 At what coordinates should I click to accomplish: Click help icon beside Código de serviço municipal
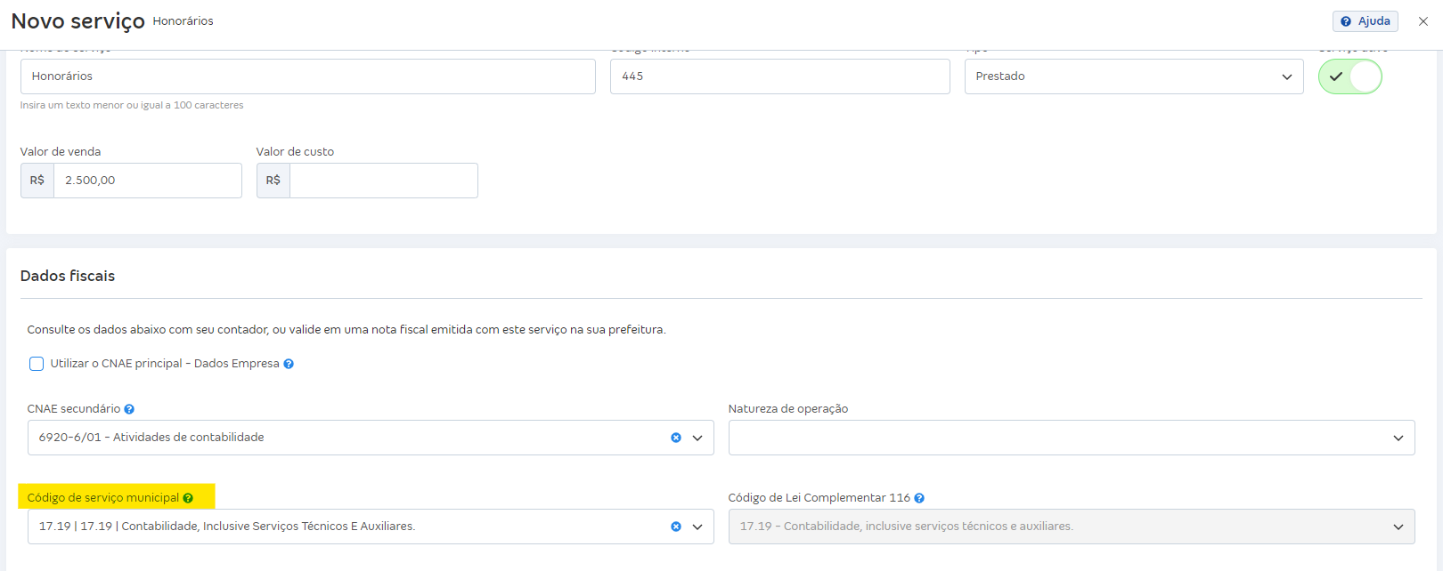point(188,498)
